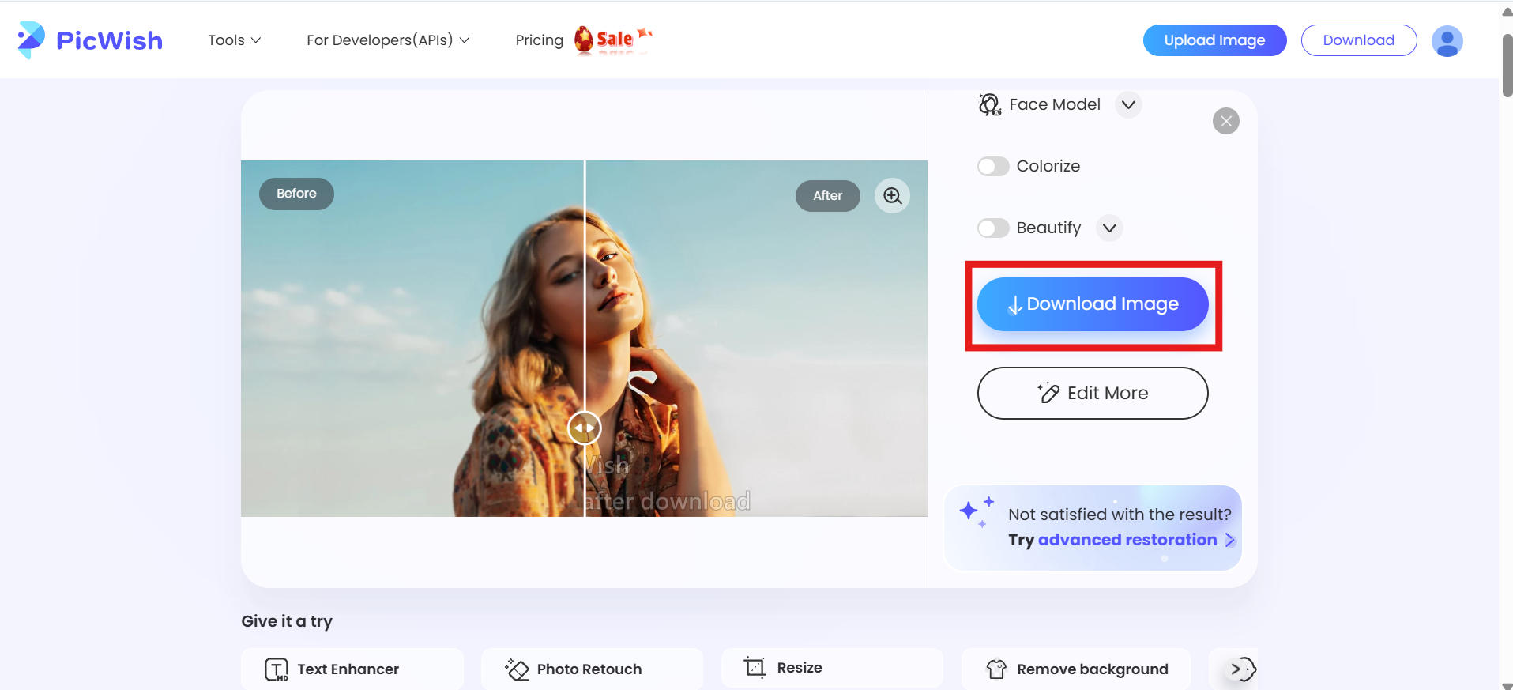The height and width of the screenshot is (690, 1513).
Task: Click the After label
Action: coord(827,196)
